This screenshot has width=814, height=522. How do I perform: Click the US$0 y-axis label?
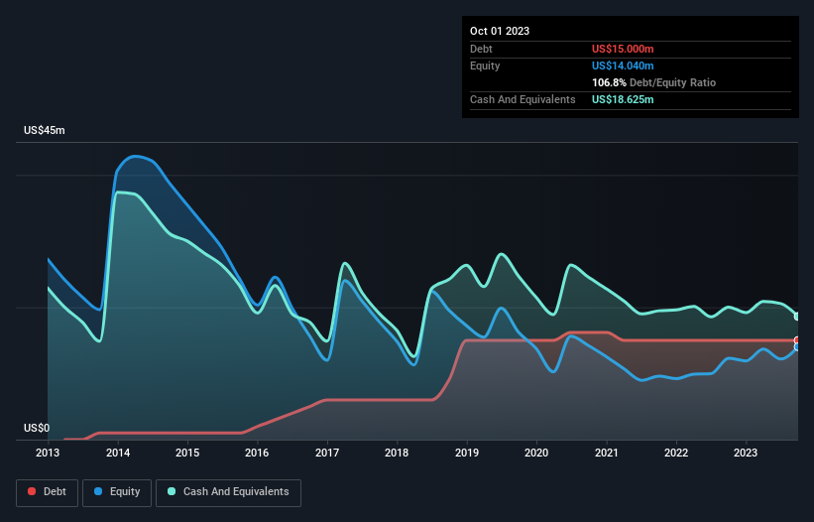point(37,428)
